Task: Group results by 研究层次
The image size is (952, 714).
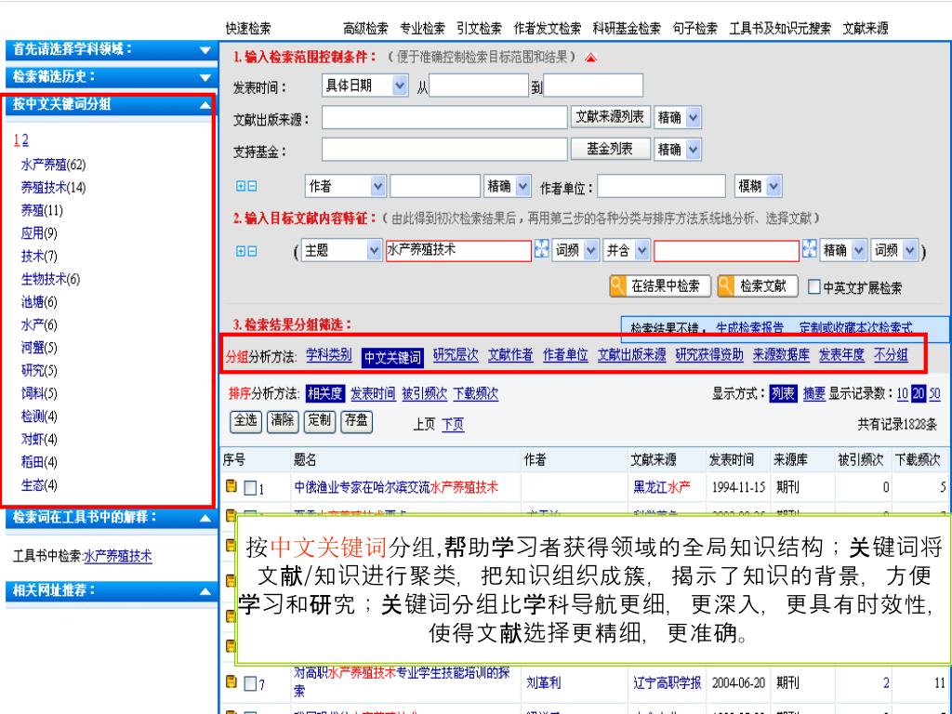Action: coord(456,356)
